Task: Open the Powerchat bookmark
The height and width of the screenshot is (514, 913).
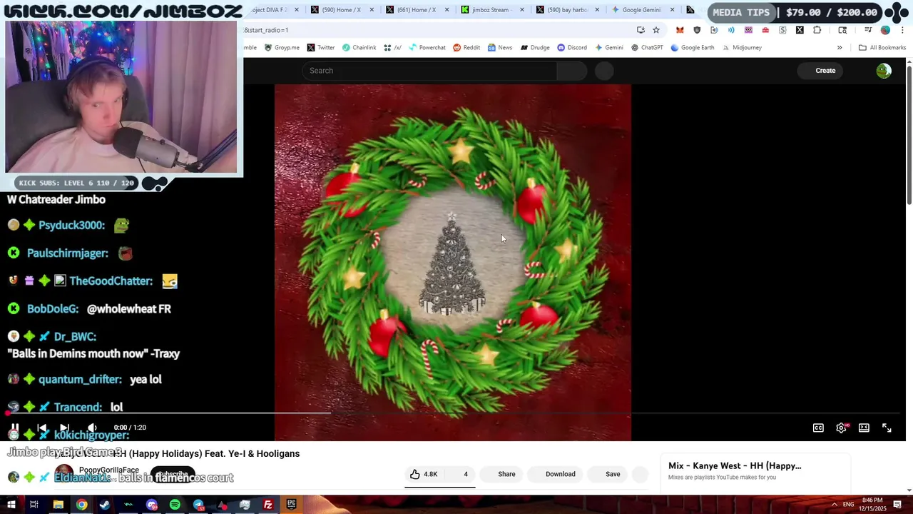Action: click(427, 48)
